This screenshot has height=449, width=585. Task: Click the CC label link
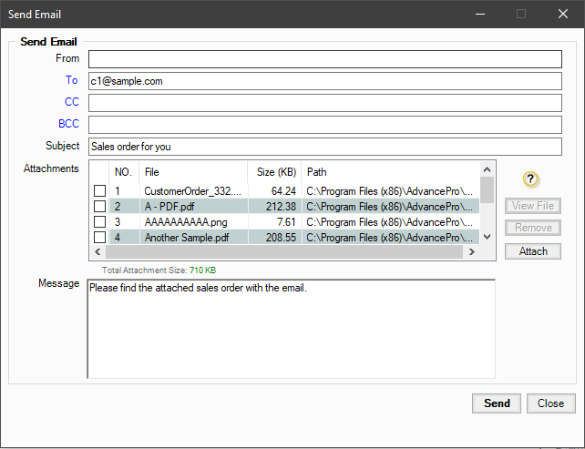click(x=71, y=102)
